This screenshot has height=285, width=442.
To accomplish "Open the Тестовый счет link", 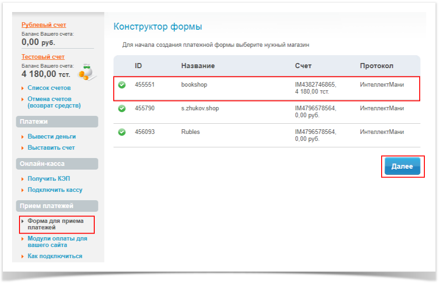I will coord(43,57).
